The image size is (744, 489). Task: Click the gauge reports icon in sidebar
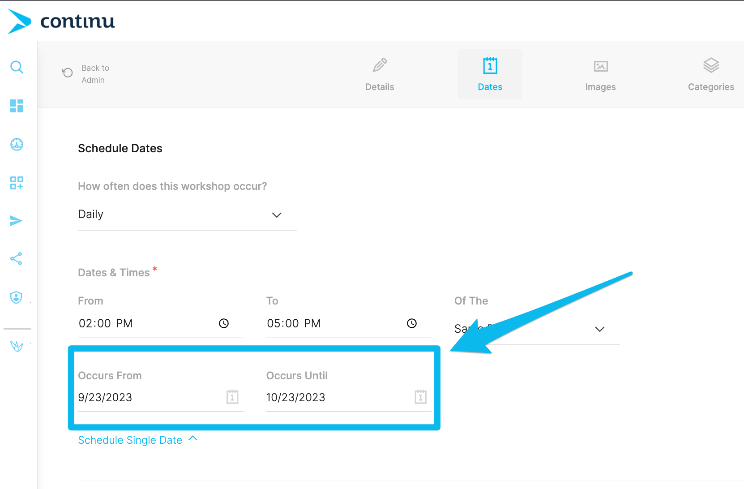17,144
